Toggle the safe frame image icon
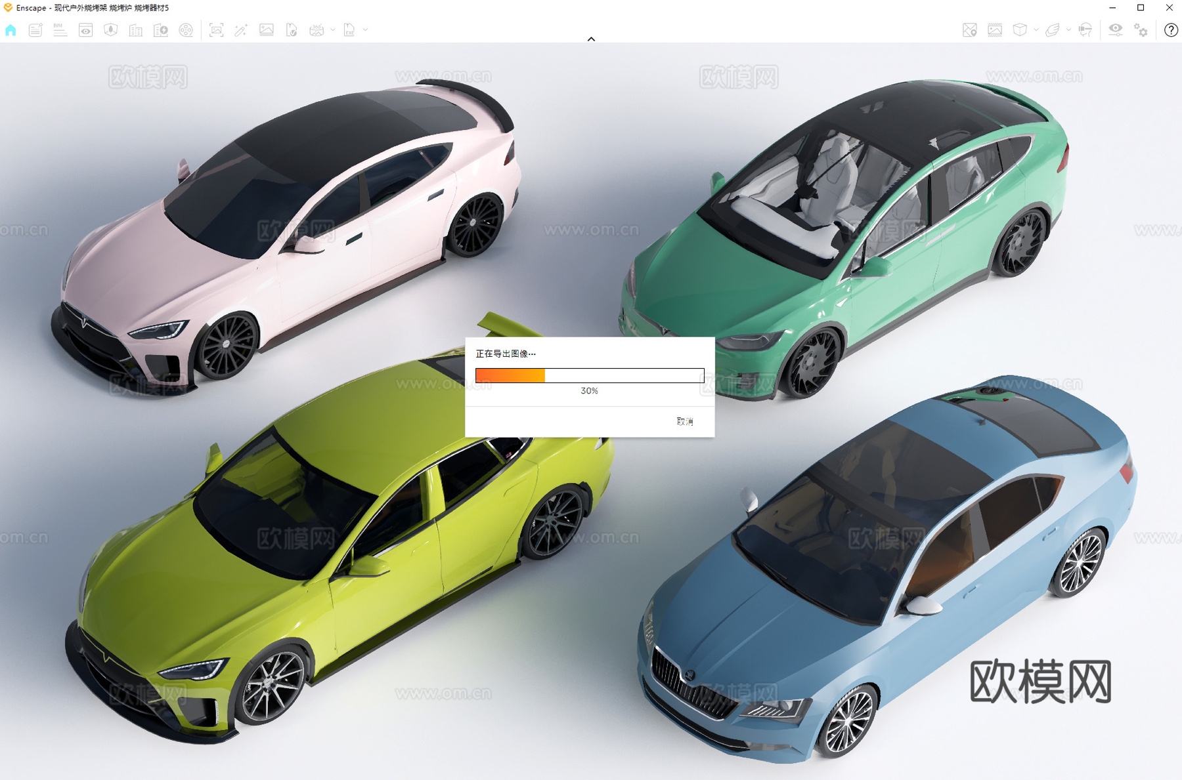The height and width of the screenshot is (780, 1182). [x=995, y=30]
